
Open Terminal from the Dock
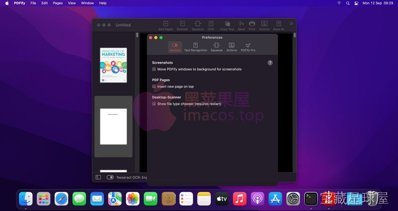point(311,199)
